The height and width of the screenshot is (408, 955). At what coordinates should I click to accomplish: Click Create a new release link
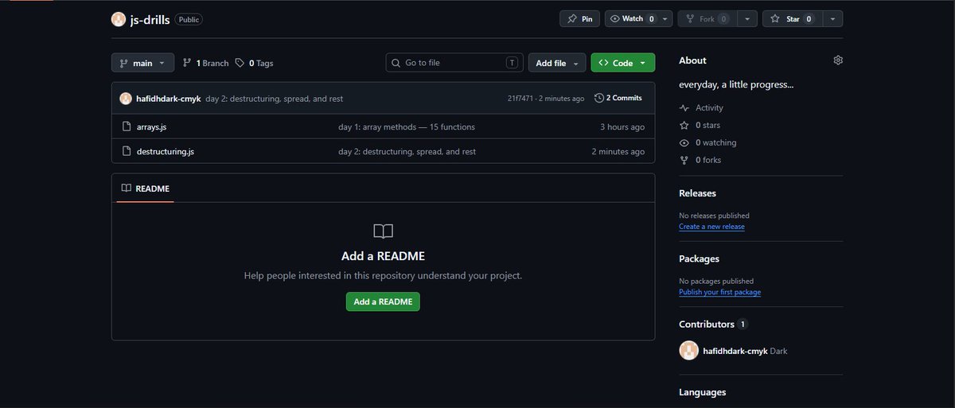click(x=711, y=227)
